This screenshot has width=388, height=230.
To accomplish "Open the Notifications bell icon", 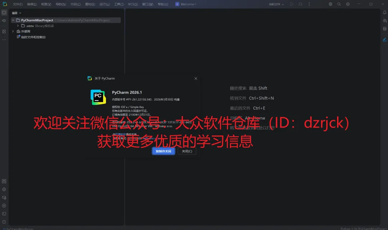I will (384, 13).
